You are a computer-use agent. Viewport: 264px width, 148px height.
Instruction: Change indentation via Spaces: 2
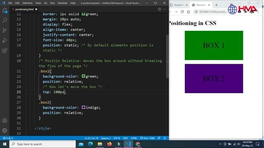(106, 138)
